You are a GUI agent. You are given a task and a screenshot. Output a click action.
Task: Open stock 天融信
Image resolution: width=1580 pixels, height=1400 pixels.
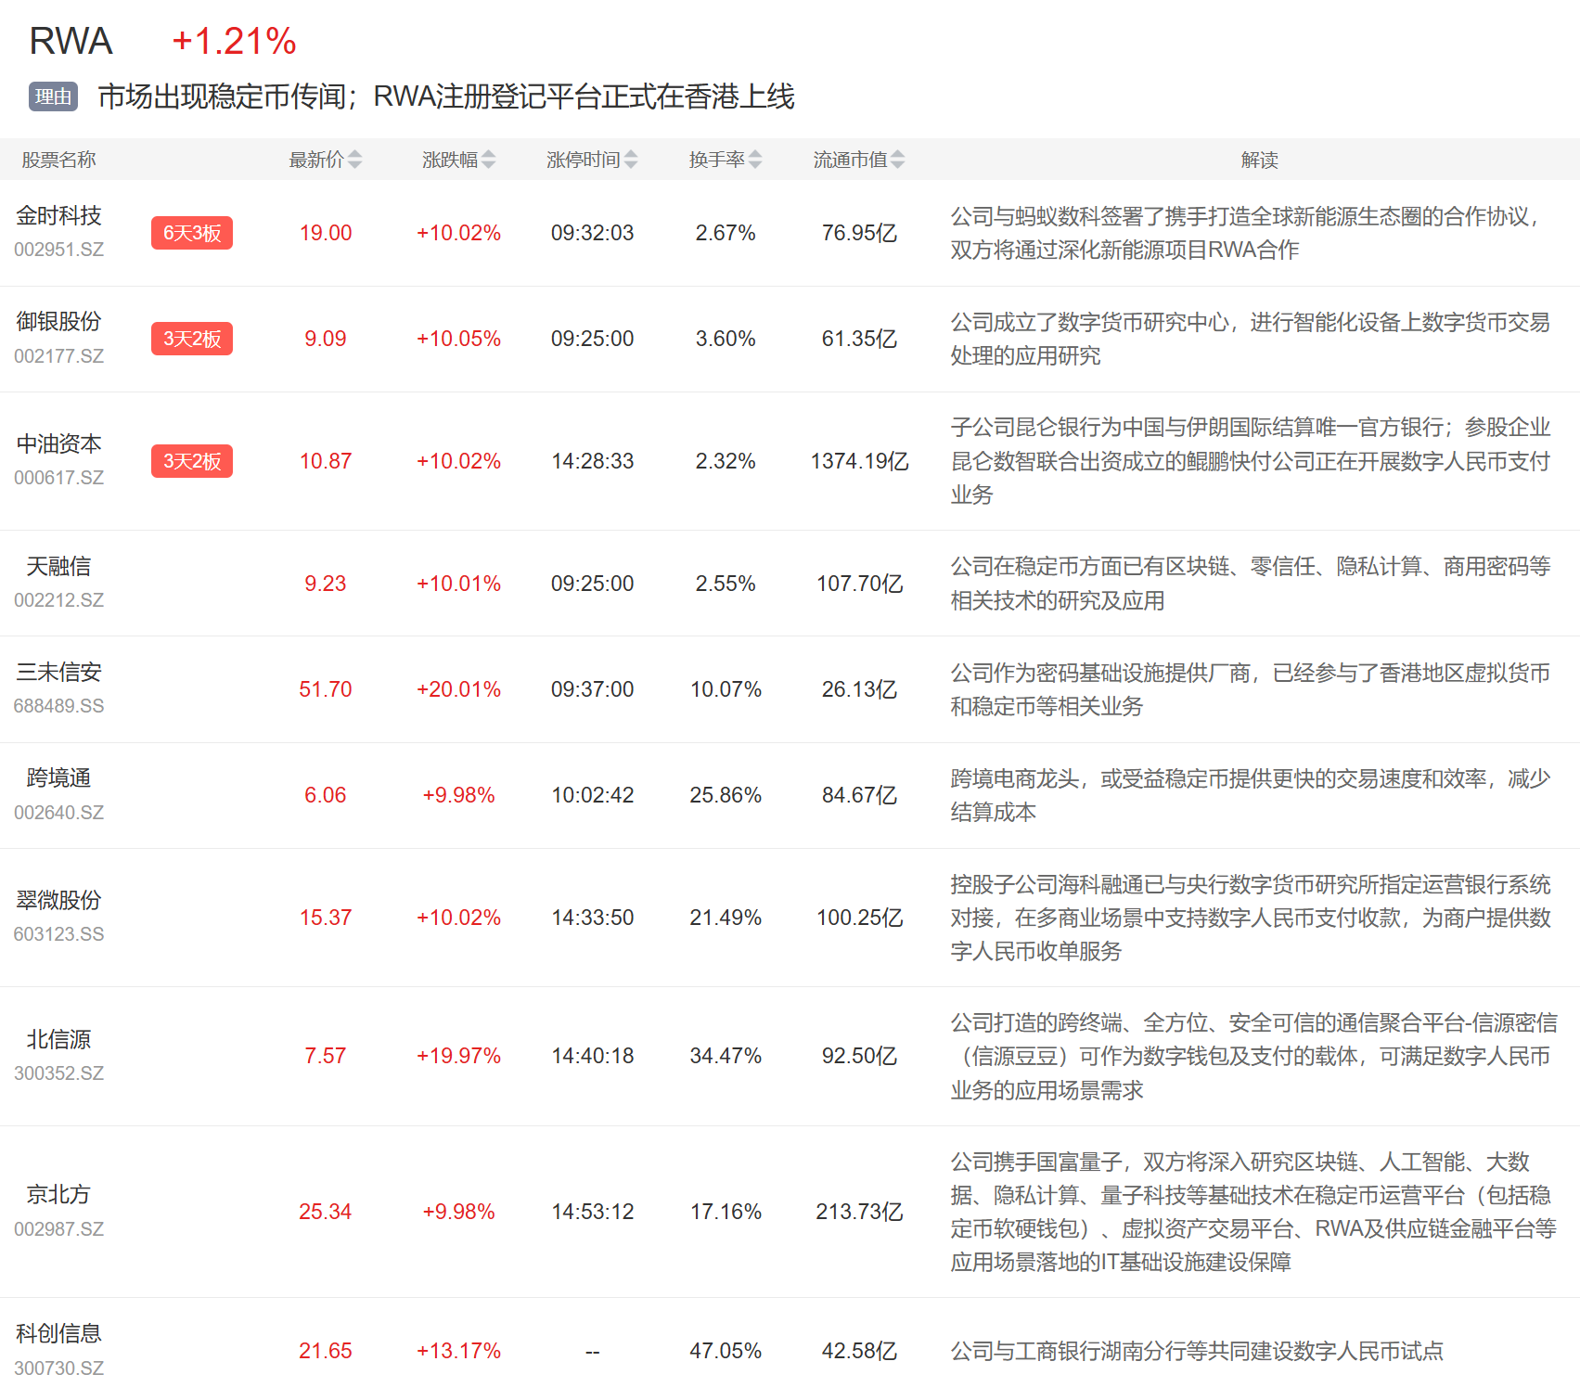tap(58, 566)
